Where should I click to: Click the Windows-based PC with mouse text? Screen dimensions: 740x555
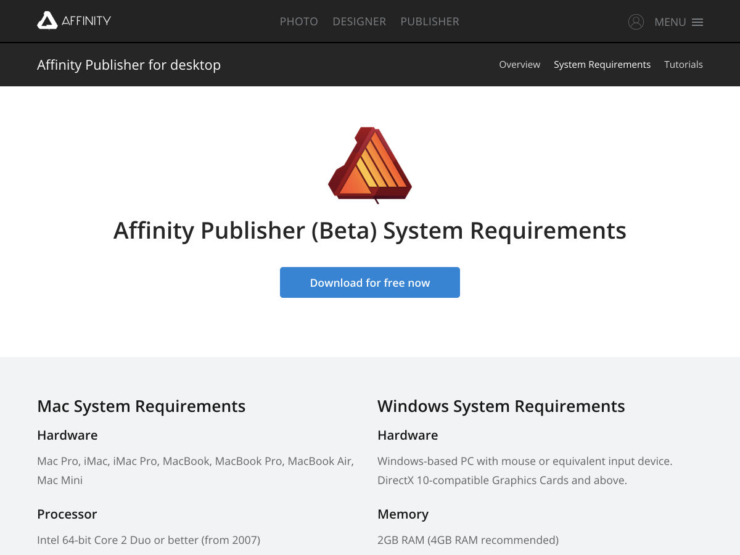[525, 461]
